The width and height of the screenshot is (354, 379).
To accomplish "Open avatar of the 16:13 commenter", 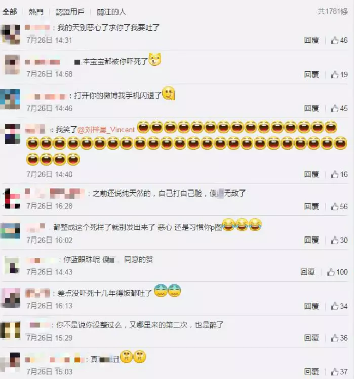I will pos(11,298).
